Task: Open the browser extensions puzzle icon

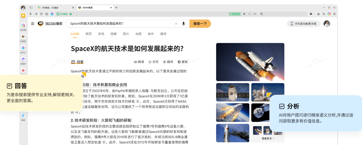Action: [x=311, y=14]
